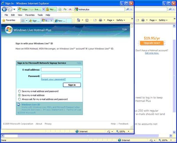Open the Edit menu

pyautogui.click(x=13, y=15)
